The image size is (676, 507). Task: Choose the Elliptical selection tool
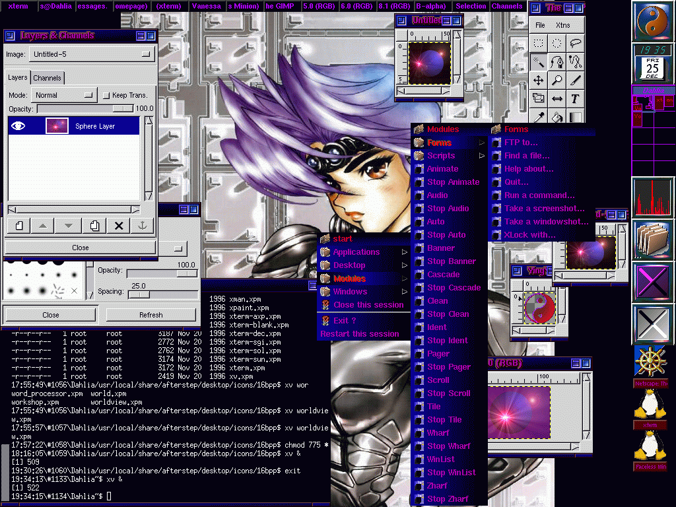pyautogui.click(x=557, y=44)
